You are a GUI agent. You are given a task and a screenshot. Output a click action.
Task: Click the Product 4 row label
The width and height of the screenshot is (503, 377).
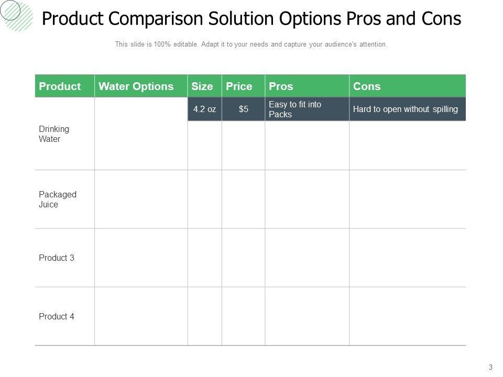(57, 316)
